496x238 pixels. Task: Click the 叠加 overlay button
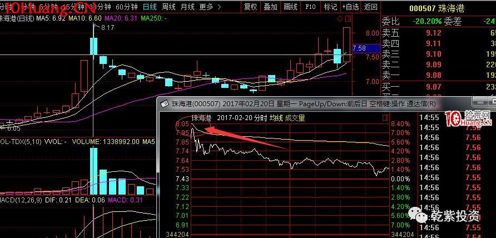pyautogui.click(x=270, y=6)
